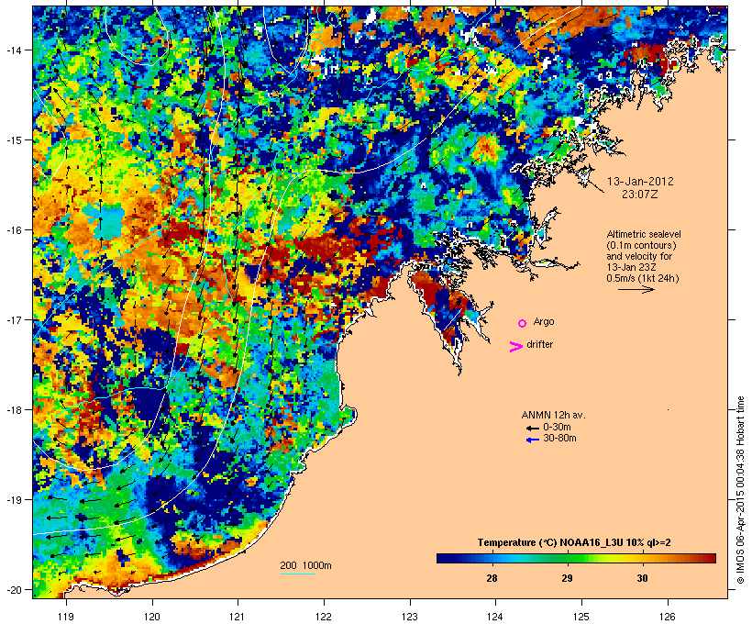Click longitude label 126
This screenshot has height=624, width=752.
pos(668,617)
